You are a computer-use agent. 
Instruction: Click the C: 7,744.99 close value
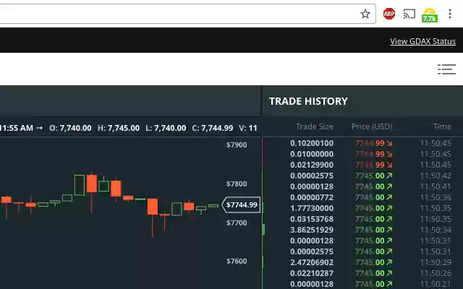tap(212, 129)
